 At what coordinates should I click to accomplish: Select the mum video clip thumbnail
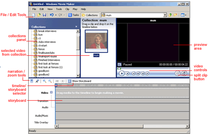[96, 41]
